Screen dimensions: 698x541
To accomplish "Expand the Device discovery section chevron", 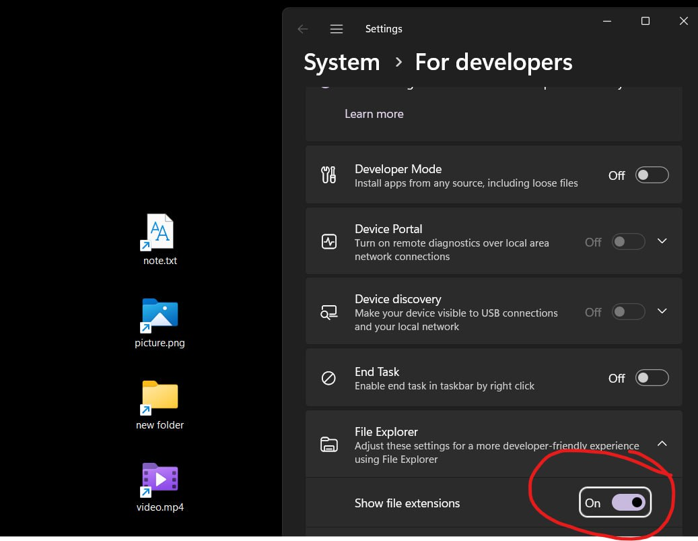I will 662,311.
